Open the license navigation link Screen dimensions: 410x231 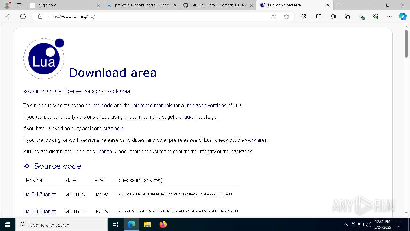coord(73,91)
